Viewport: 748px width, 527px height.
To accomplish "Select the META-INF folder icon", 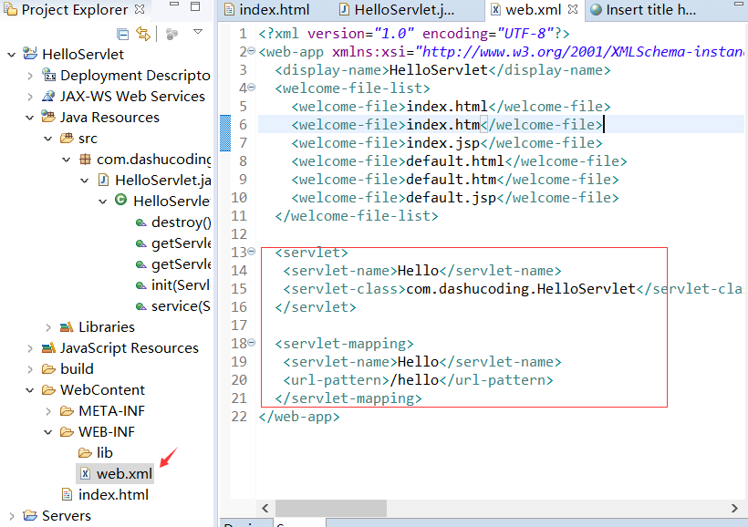I will click(x=67, y=411).
